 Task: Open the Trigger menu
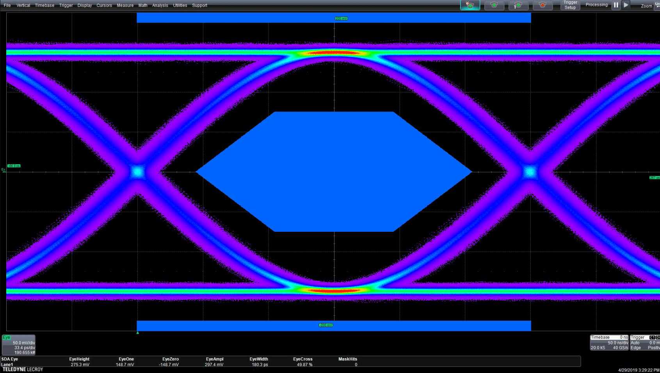pos(66,5)
